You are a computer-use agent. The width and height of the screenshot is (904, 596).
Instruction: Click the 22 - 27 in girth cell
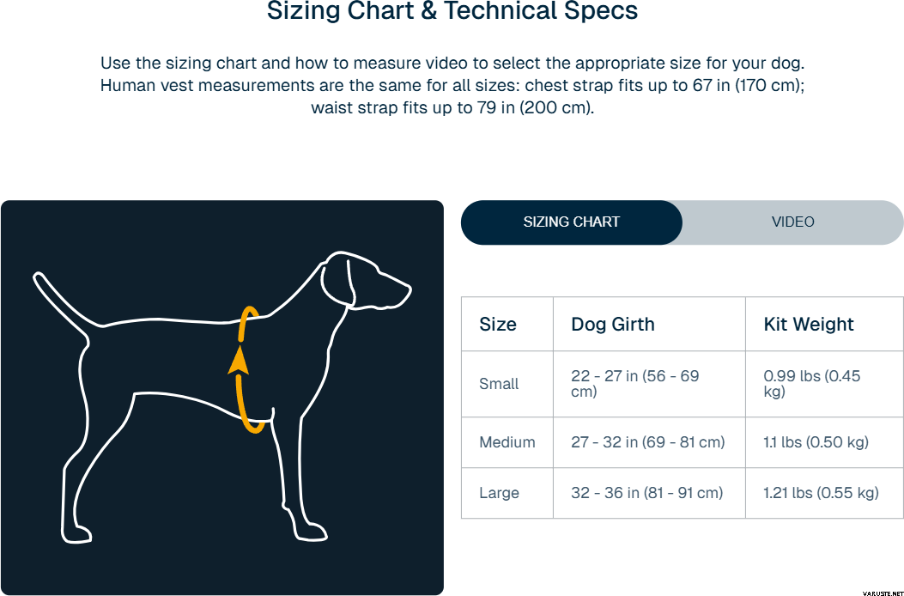point(635,384)
